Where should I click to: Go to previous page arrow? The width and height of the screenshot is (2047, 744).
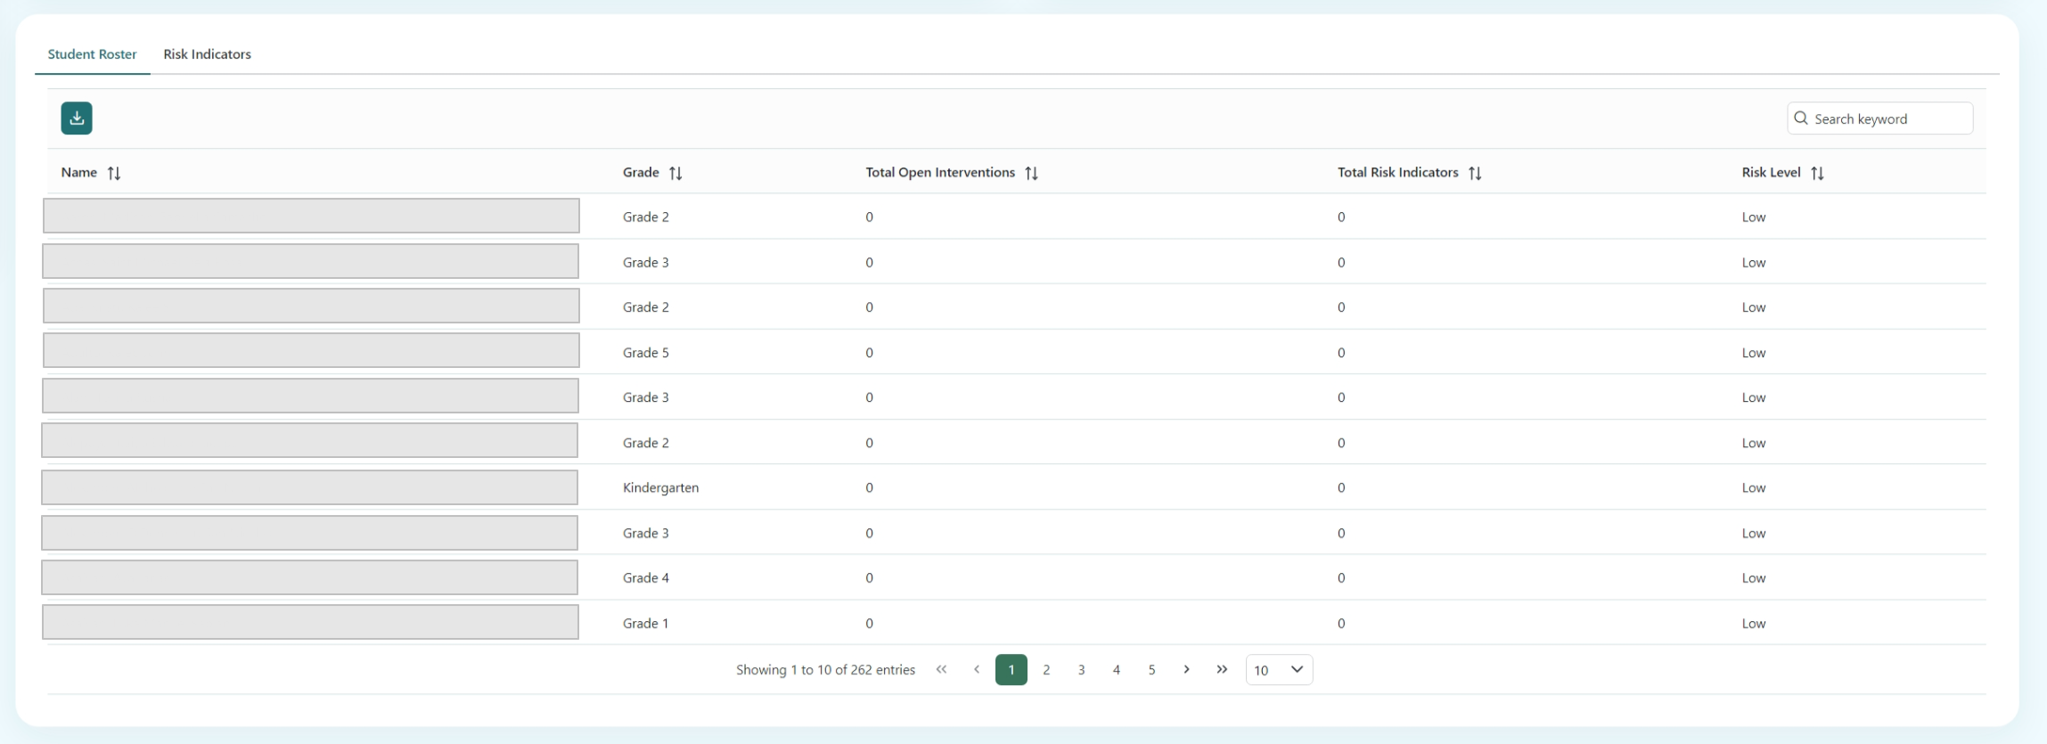pos(977,670)
